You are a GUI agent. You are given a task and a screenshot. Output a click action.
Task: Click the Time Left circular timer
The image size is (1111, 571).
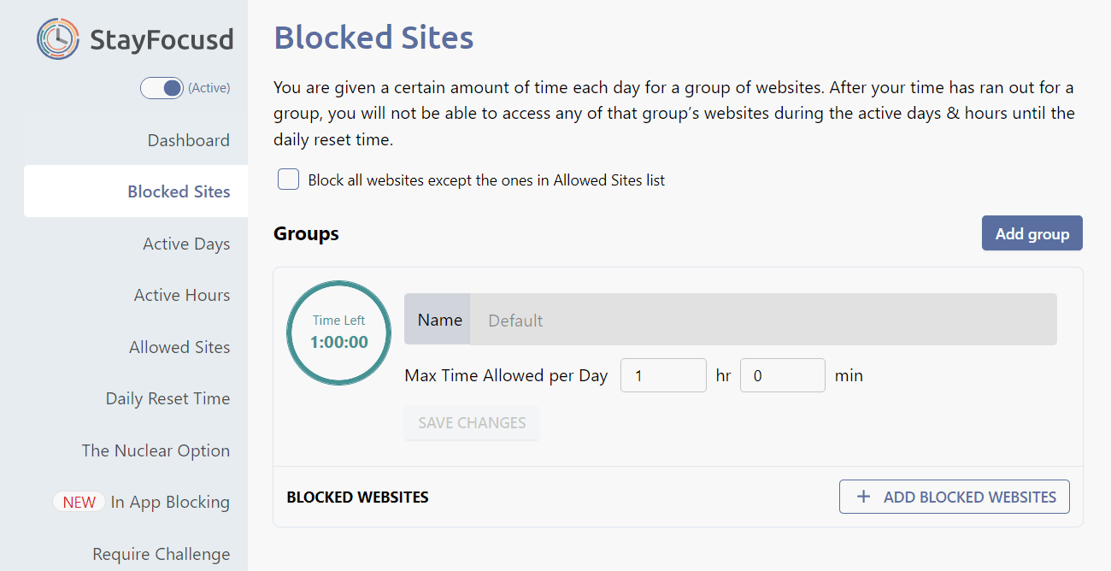338,333
